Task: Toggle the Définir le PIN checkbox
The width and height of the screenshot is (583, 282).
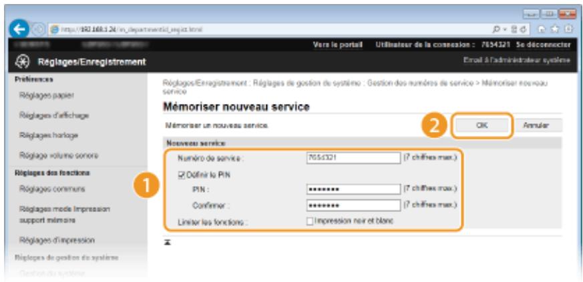Action: 181,175
